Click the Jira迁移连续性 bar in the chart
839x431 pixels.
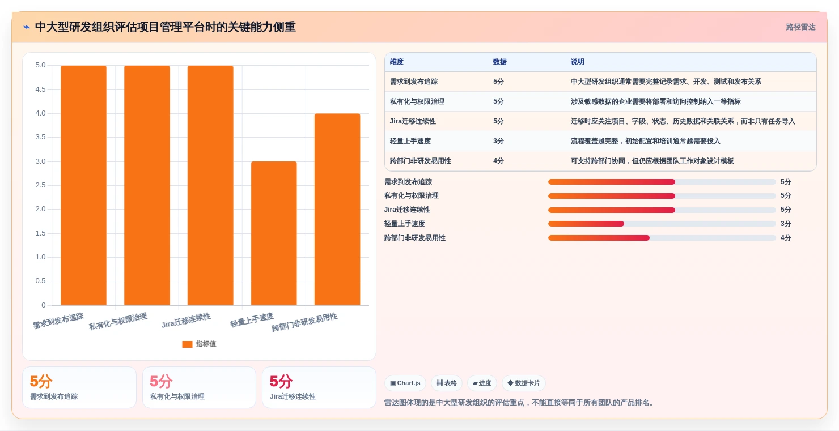coord(210,185)
